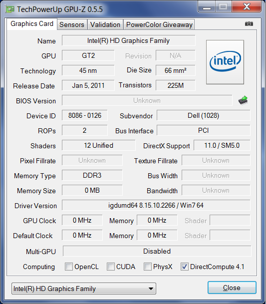Open the Intel(R) HD Graphics Family dropdown
Image resolution: width=266 pixels, height=304 pixels.
(84, 289)
